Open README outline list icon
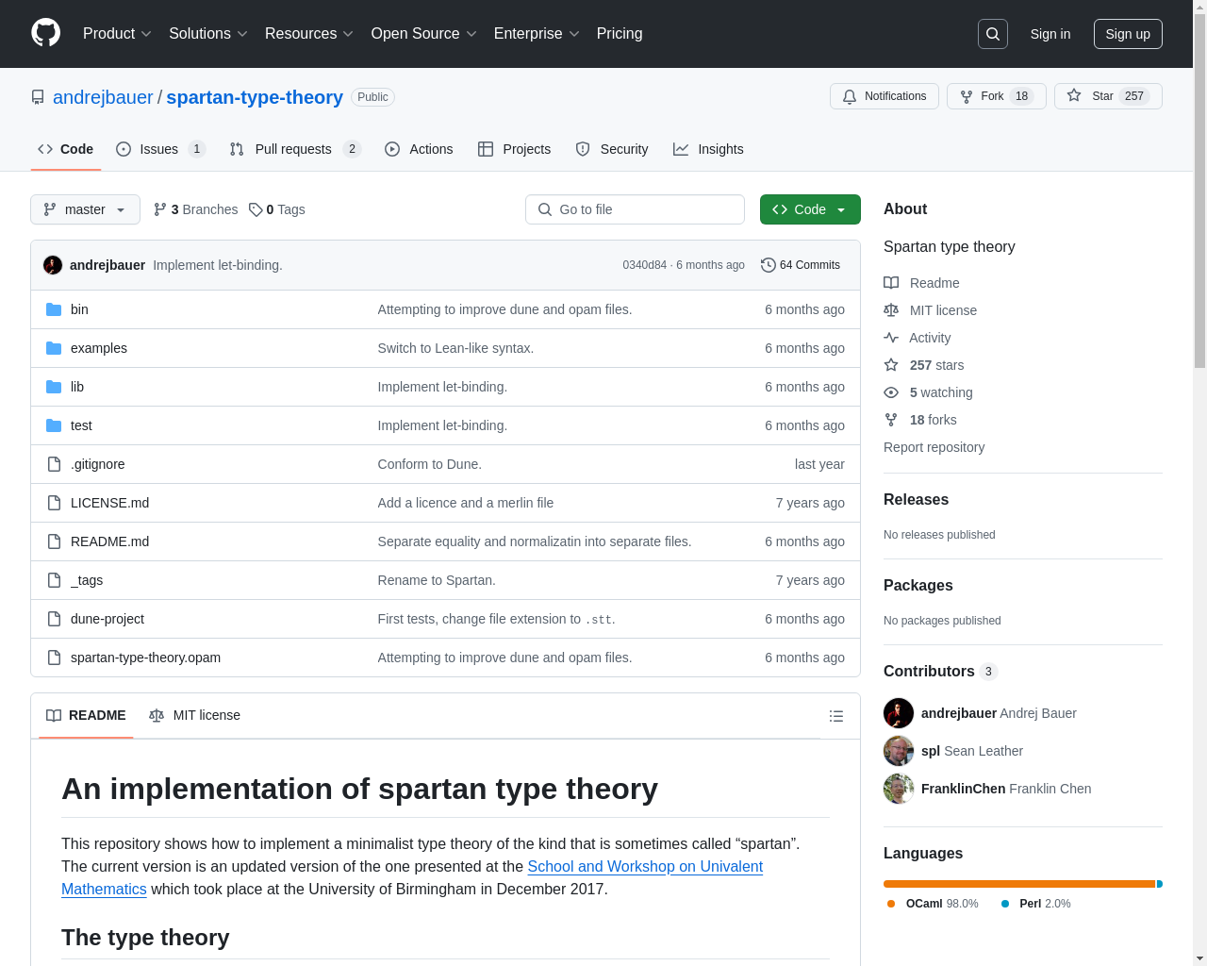This screenshot has width=1207, height=966. [835, 716]
